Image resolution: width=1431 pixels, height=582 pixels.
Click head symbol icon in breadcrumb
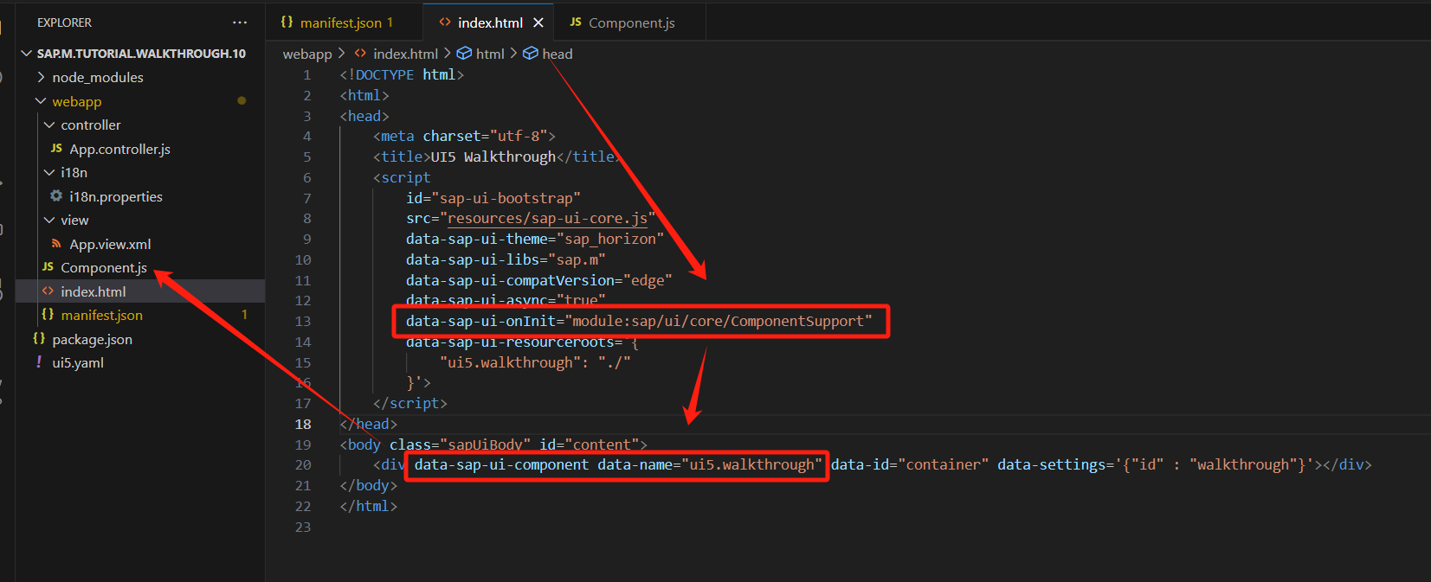(531, 54)
